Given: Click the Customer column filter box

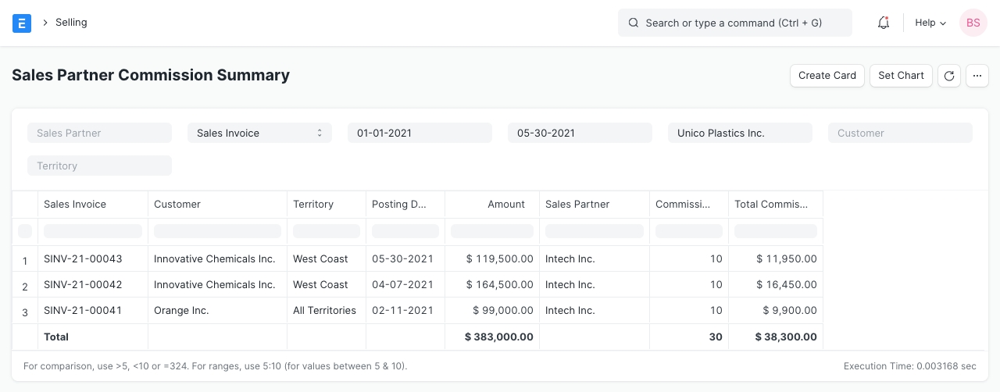Looking at the screenshot, I should click(x=217, y=231).
